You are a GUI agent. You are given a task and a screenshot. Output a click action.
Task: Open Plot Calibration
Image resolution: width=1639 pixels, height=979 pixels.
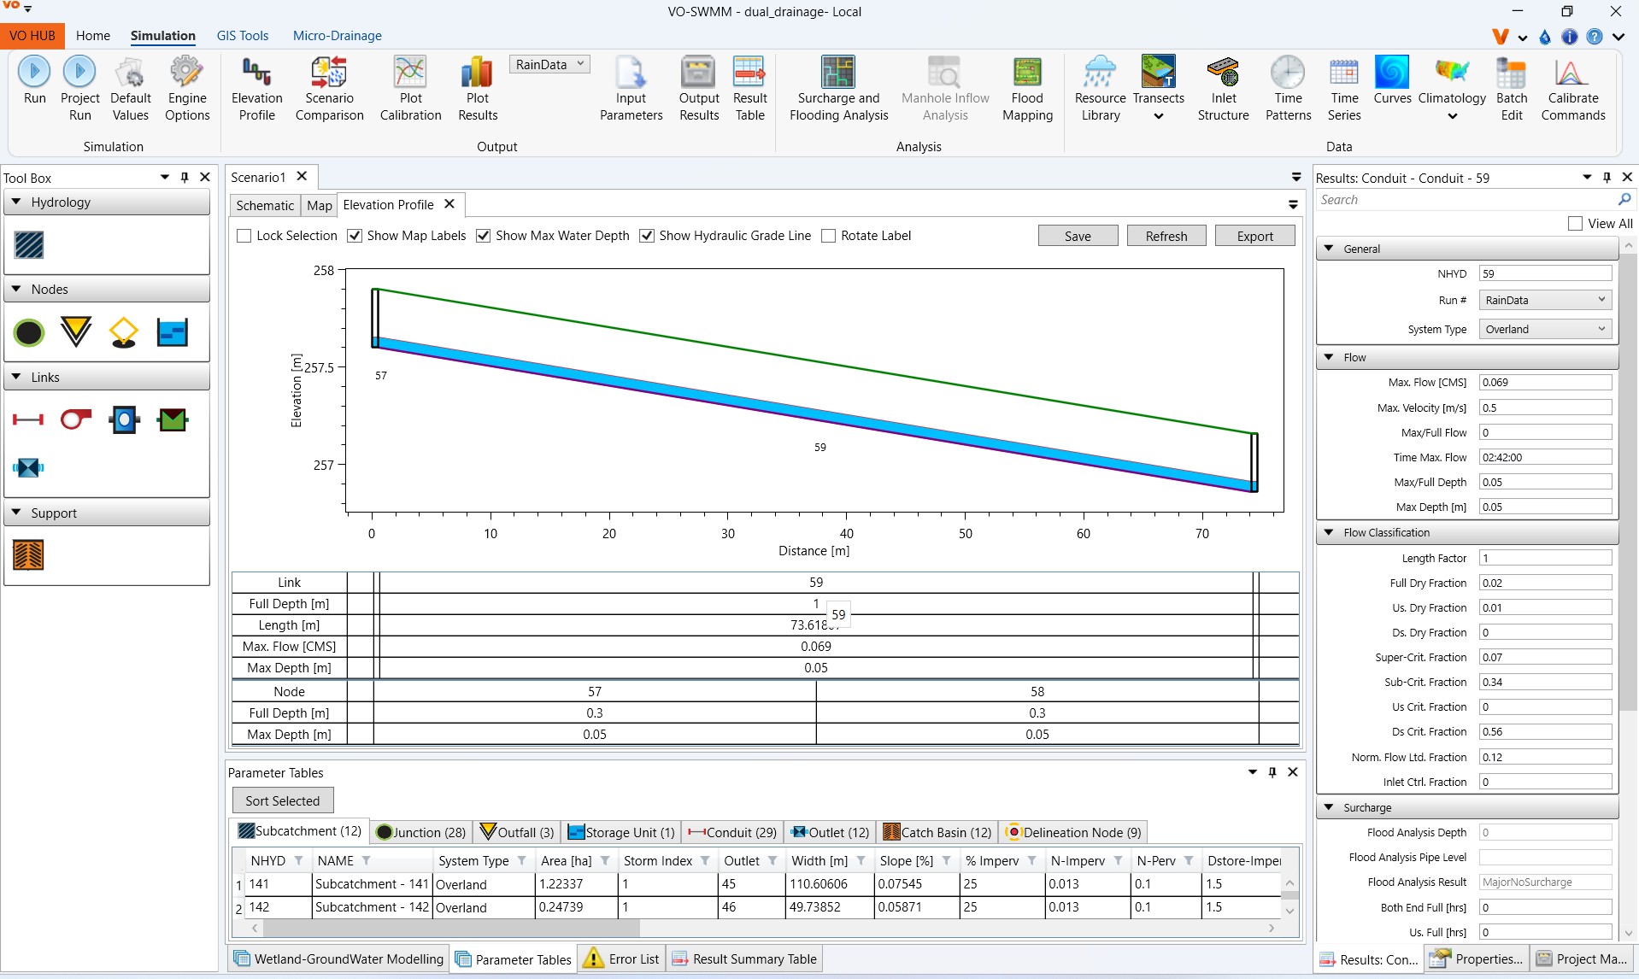[410, 88]
